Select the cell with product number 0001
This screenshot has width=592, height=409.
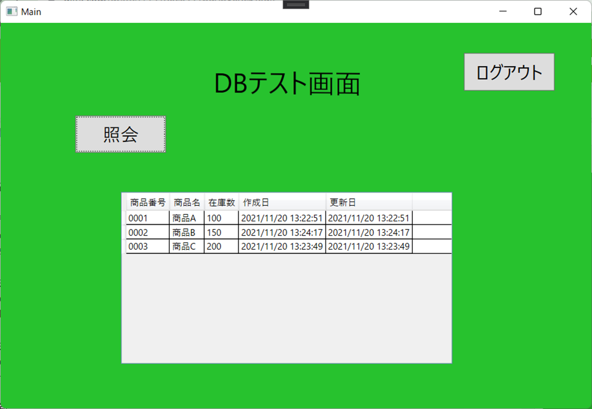[148, 218]
